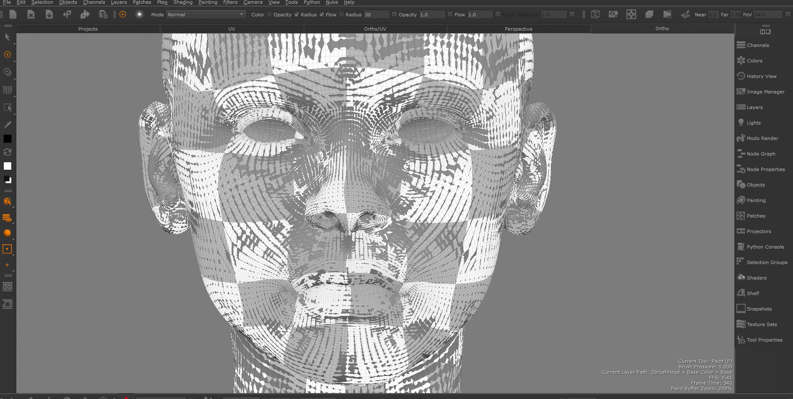Select the grid warp tool
Image resolution: width=793 pixels, height=399 pixels.
coord(7,90)
